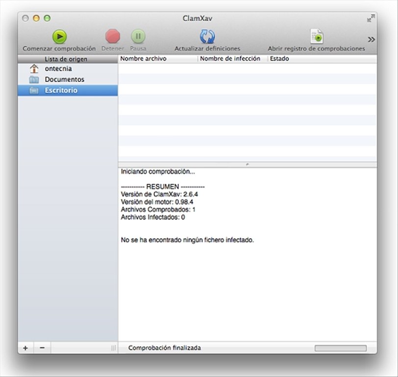Click the ClamXav window title
Image resolution: width=398 pixels, height=377 pixels.
[x=198, y=18]
